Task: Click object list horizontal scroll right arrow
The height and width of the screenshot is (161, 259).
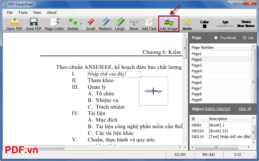Action: click(249, 147)
